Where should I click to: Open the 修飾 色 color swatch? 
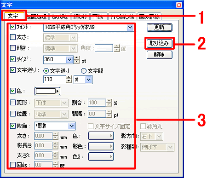(x=101, y=136)
